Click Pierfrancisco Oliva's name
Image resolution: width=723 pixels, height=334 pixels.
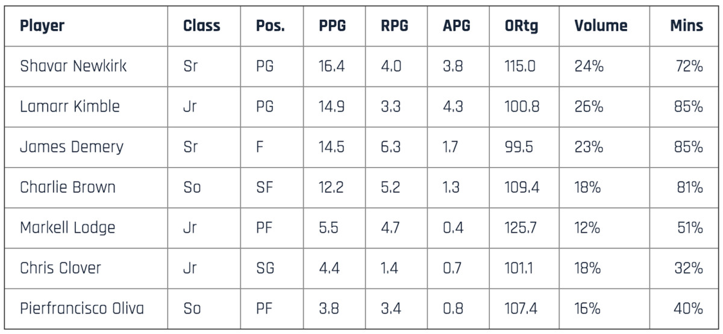pyautogui.click(x=82, y=309)
